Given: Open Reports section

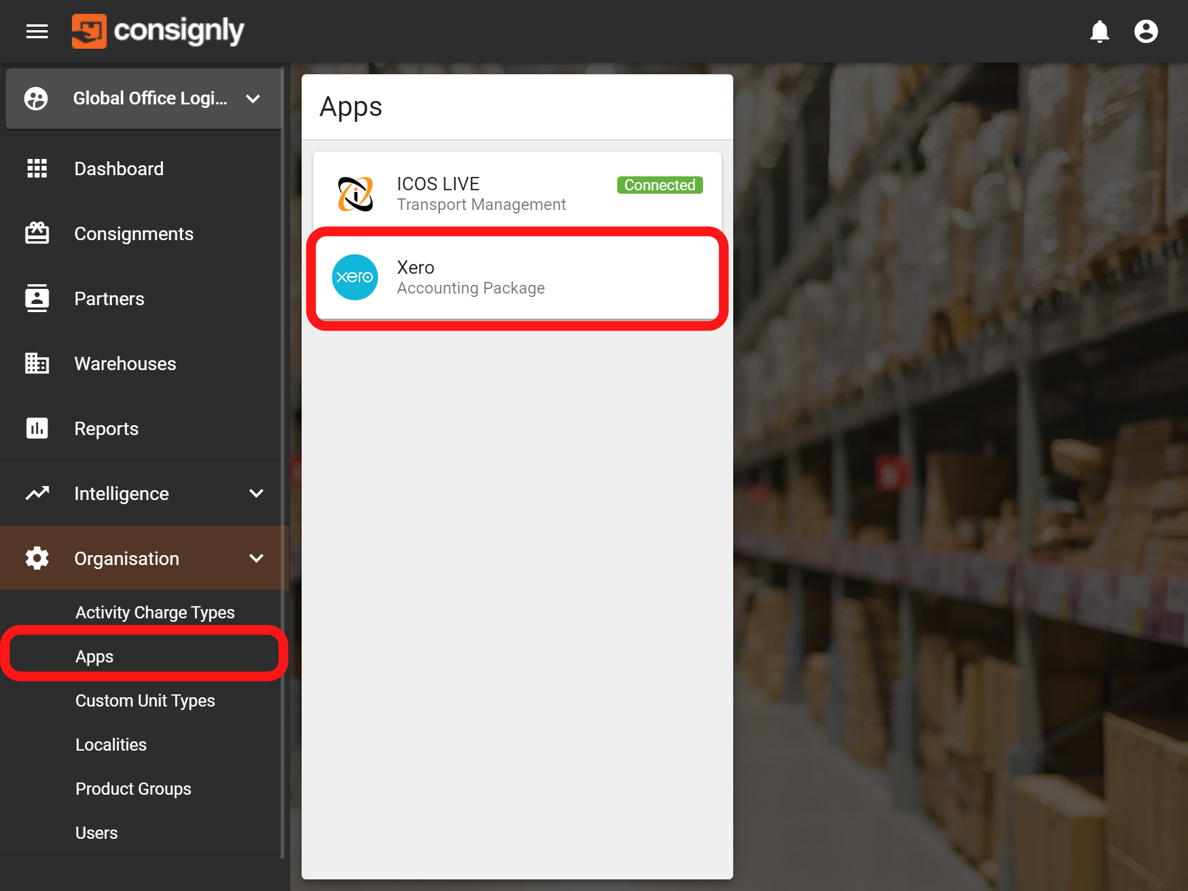Looking at the screenshot, I should [x=144, y=428].
